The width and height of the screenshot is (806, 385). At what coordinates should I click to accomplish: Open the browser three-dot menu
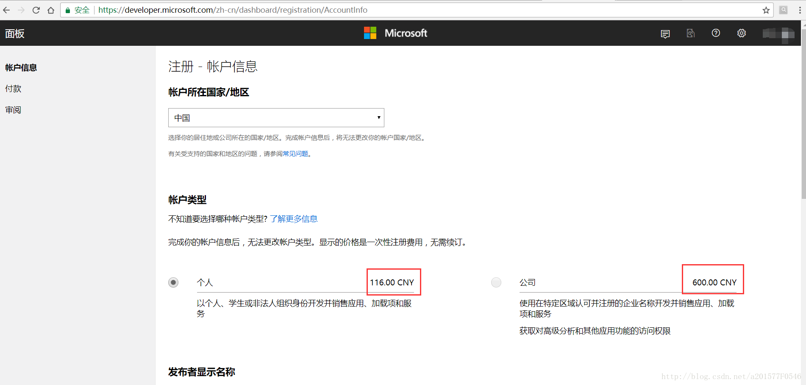(x=800, y=10)
